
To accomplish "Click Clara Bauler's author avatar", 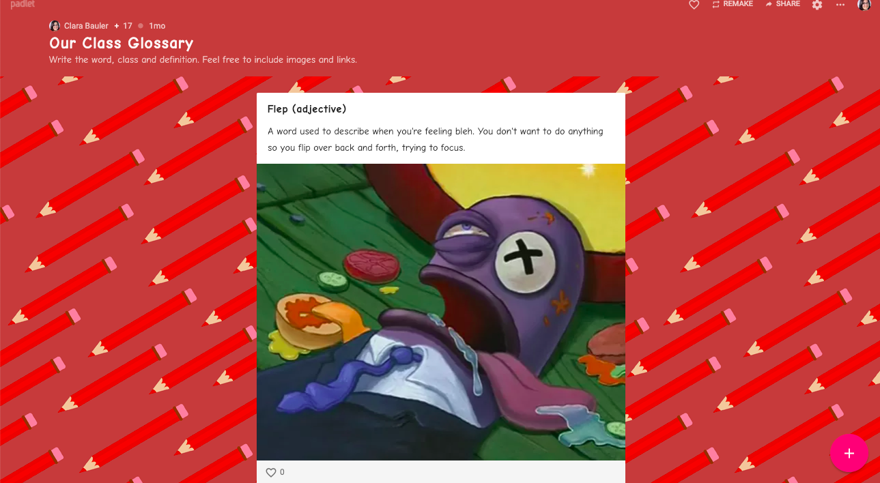I will point(55,26).
